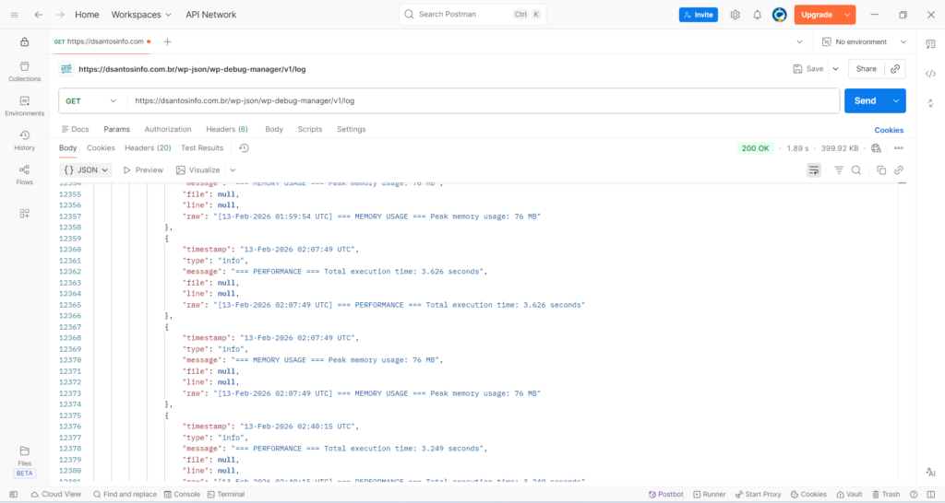Toggle the Console panel in footer
Image resolution: width=945 pixels, height=503 pixels.
pyautogui.click(x=181, y=495)
